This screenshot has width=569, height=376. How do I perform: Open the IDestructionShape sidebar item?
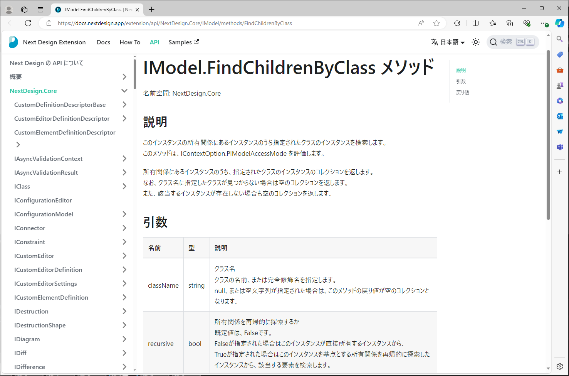tap(40, 325)
